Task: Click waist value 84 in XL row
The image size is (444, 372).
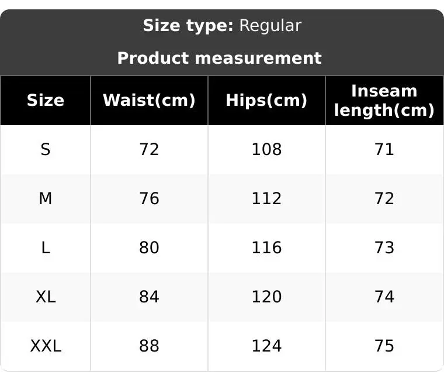Action: 149,297
